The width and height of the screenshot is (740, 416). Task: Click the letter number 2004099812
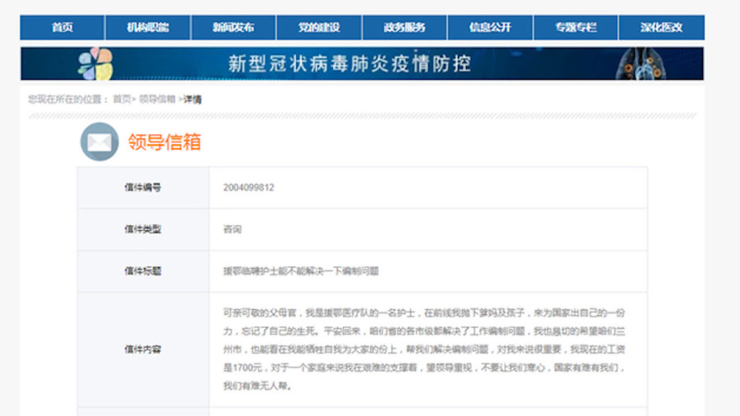tap(248, 187)
